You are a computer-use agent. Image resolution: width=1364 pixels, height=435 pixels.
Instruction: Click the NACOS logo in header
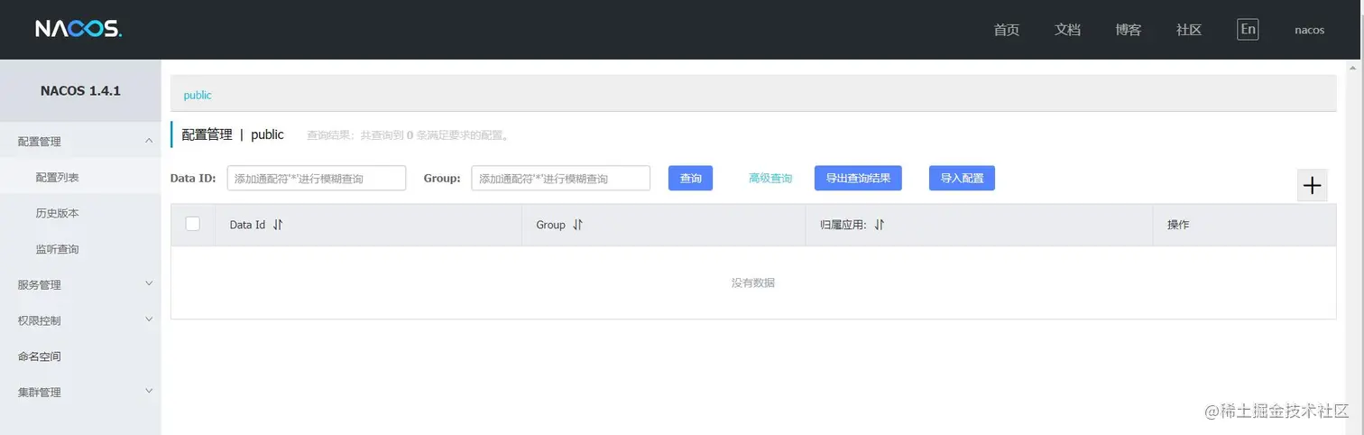(x=78, y=29)
